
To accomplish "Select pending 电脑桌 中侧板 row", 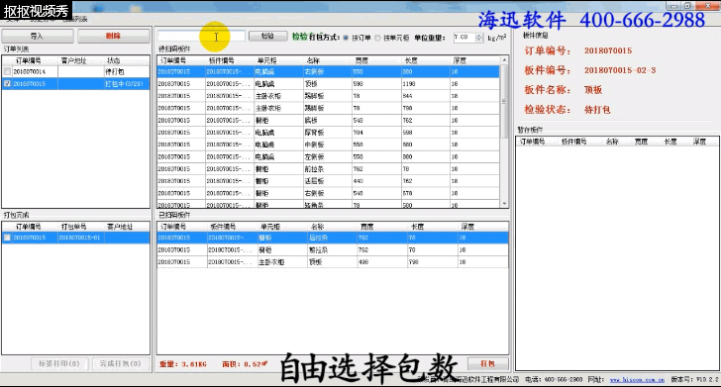I will (329, 145).
